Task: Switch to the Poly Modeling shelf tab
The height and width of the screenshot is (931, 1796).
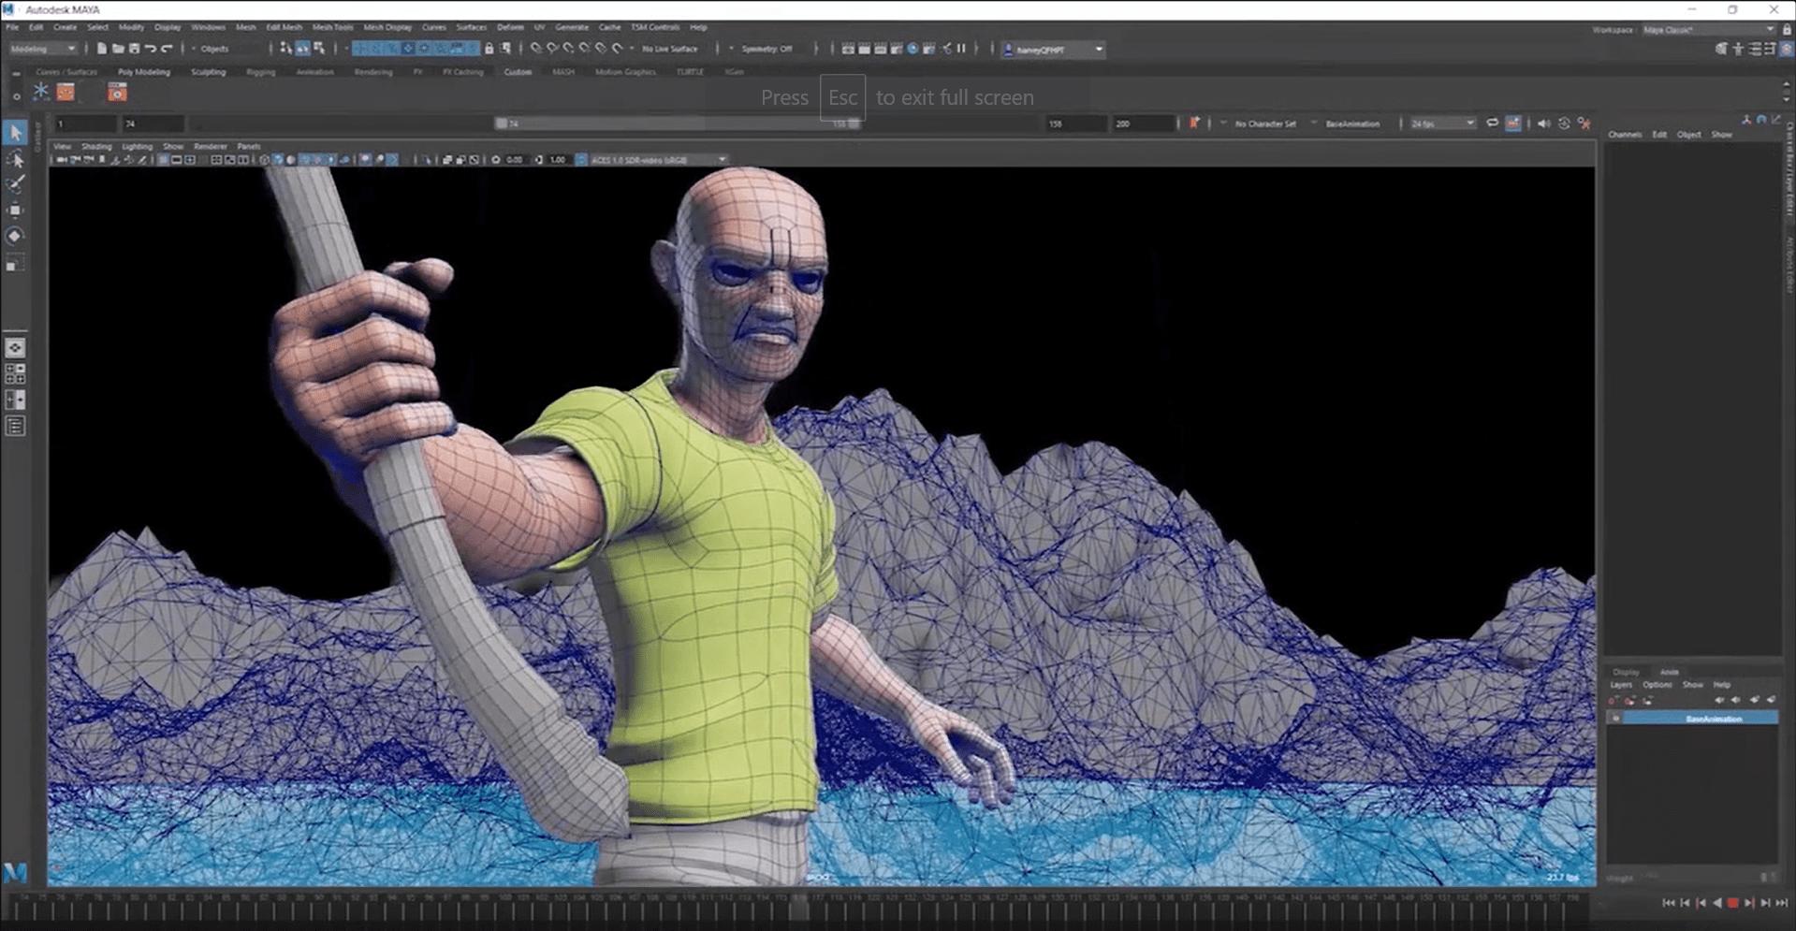Action: [143, 71]
